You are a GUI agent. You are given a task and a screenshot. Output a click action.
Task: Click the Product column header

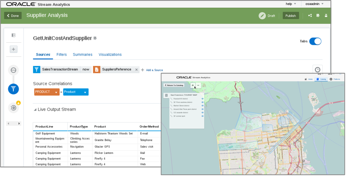[100, 126]
